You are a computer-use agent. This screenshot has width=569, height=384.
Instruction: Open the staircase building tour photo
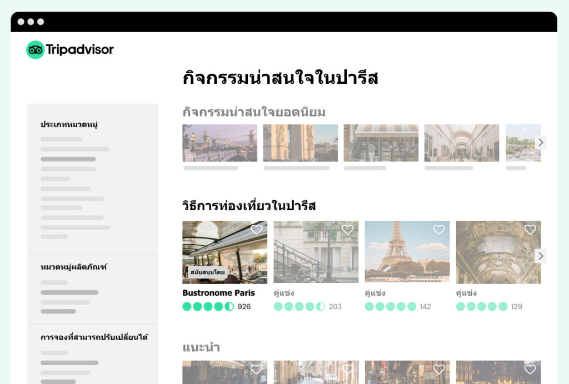tap(316, 252)
